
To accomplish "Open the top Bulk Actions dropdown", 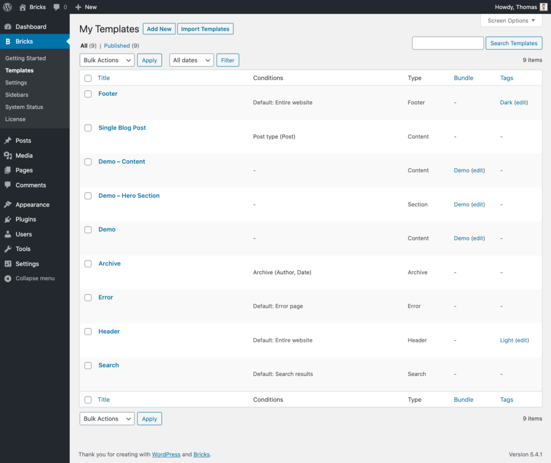I will (x=107, y=60).
